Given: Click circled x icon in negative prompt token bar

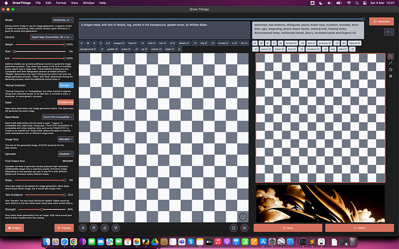Looking at the screenshot, I should (274, 43).
